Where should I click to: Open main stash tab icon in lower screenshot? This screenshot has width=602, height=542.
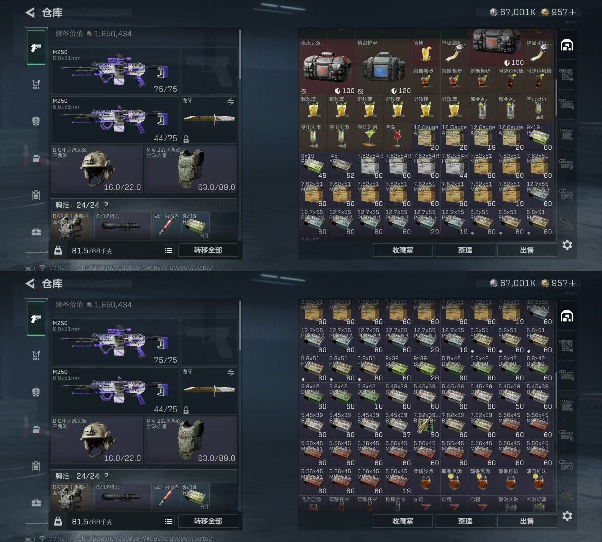point(567,316)
